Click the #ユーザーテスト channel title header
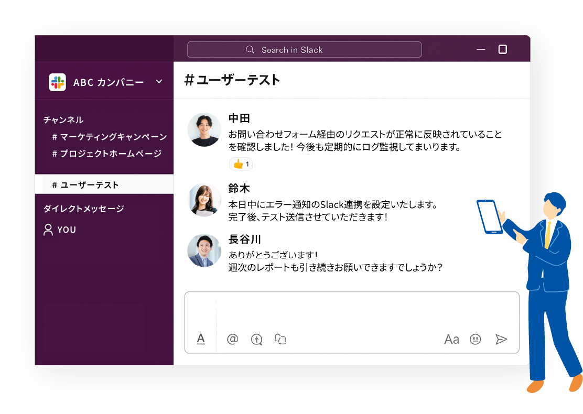583x414 pixels. tap(232, 80)
